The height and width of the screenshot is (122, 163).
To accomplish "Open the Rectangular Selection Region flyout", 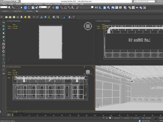I will coord(17,7).
